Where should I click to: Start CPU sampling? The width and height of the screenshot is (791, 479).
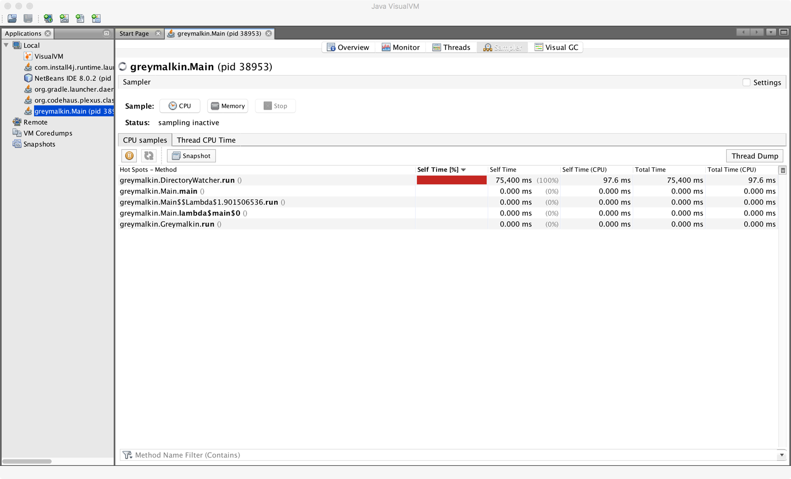pyautogui.click(x=180, y=106)
